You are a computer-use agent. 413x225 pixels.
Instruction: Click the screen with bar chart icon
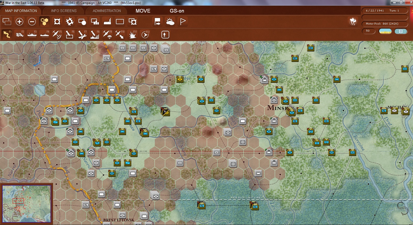pos(95,21)
